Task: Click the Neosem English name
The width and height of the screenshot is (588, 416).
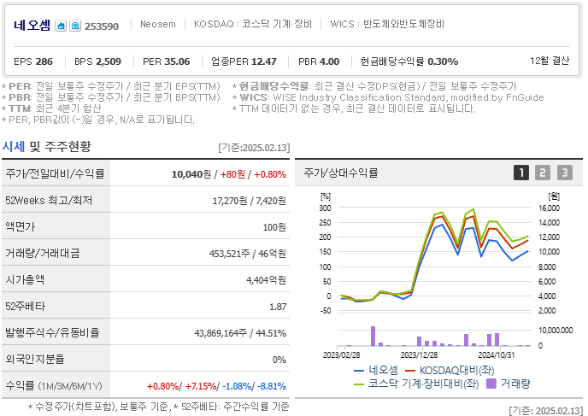Action: (x=158, y=25)
